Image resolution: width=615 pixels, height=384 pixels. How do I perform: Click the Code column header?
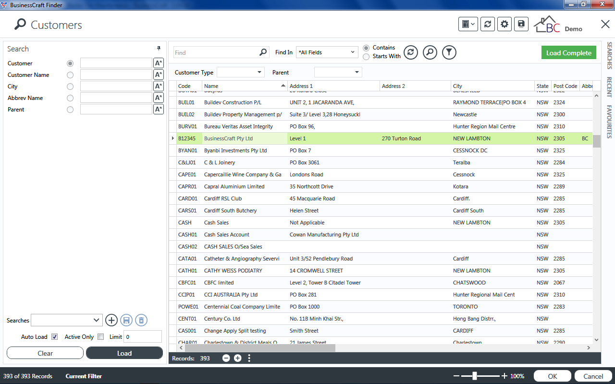189,86
